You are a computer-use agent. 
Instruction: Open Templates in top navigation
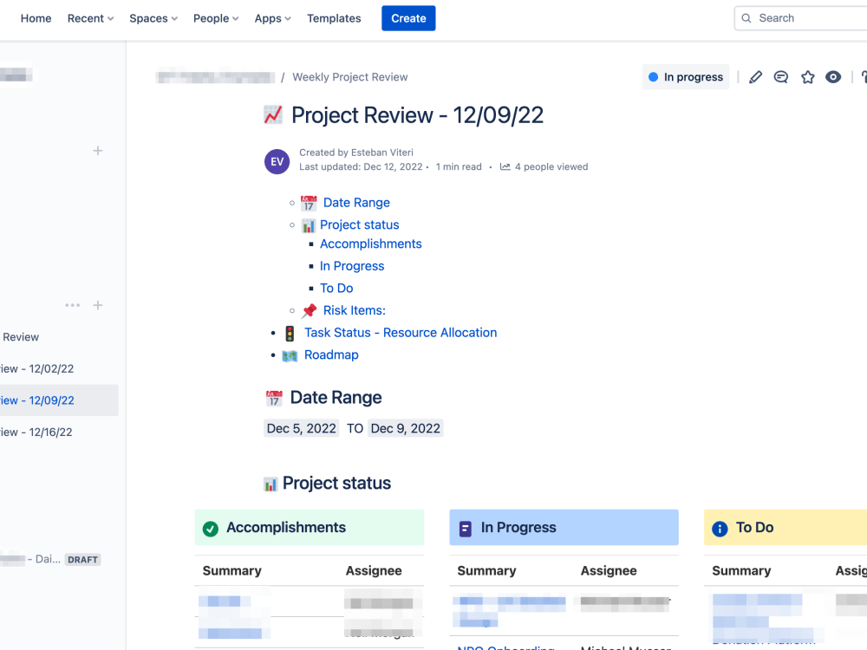334,18
